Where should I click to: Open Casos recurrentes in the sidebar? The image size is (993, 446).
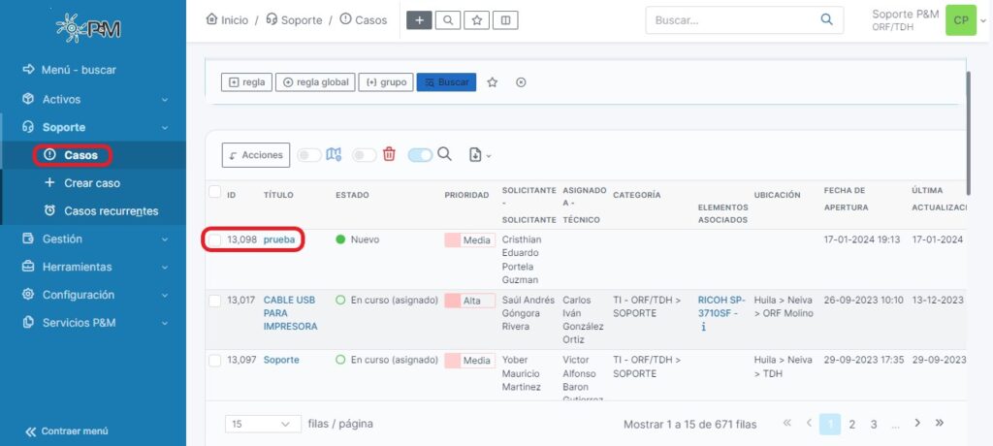tap(111, 210)
